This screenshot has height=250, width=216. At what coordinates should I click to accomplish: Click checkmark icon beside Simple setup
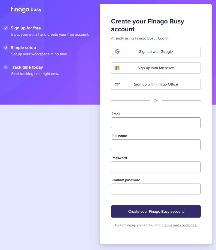(6, 48)
